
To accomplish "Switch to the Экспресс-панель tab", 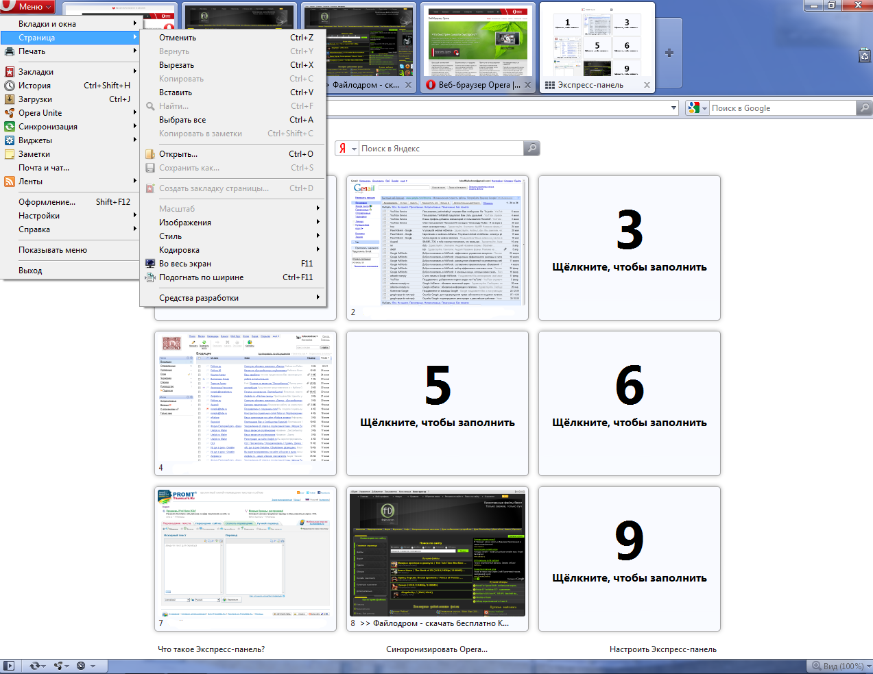I will pos(597,47).
